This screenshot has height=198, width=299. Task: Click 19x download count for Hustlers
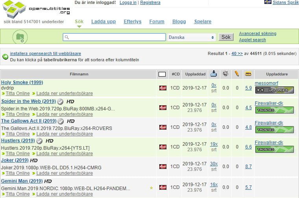tap(214, 144)
